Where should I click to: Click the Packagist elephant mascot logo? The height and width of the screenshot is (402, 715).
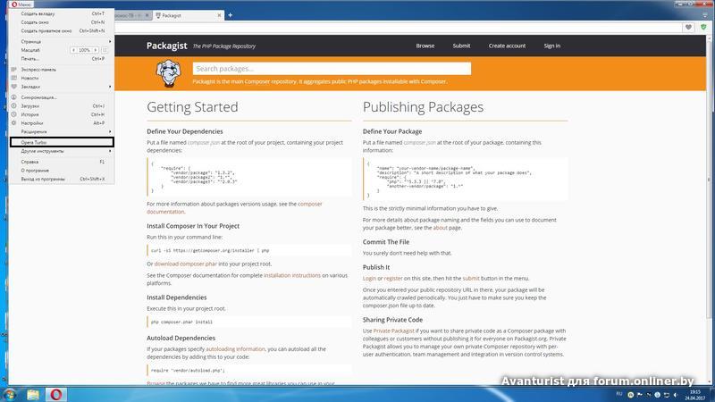coord(168,73)
